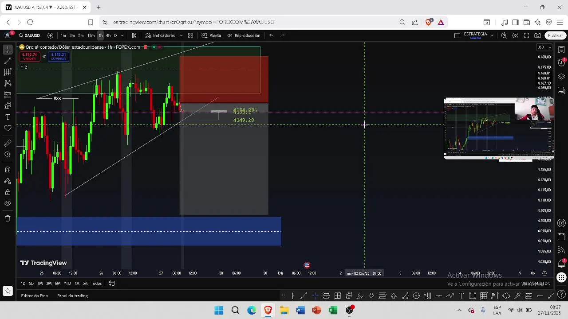Open the alerts clock icon in right sidebar
Viewport: 568px width, 319px height.
(x=561, y=62)
